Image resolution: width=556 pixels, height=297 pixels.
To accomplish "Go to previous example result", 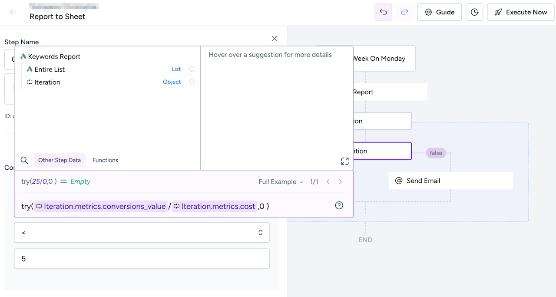I will [328, 182].
